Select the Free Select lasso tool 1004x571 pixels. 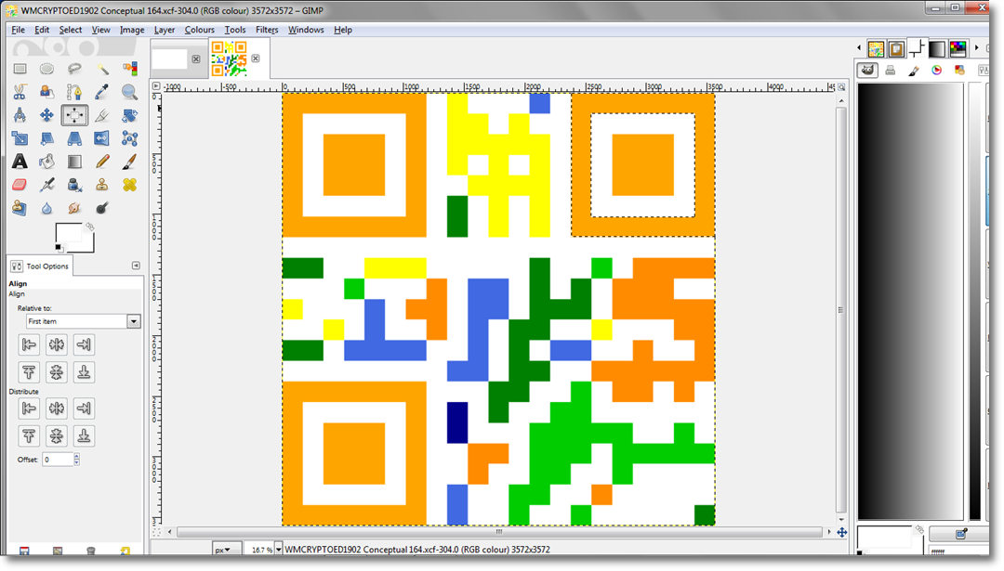point(74,69)
